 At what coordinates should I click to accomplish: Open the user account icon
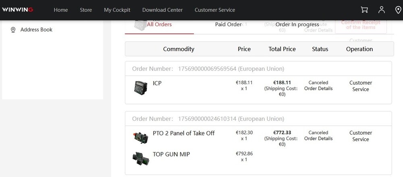click(x=381, y=10)
